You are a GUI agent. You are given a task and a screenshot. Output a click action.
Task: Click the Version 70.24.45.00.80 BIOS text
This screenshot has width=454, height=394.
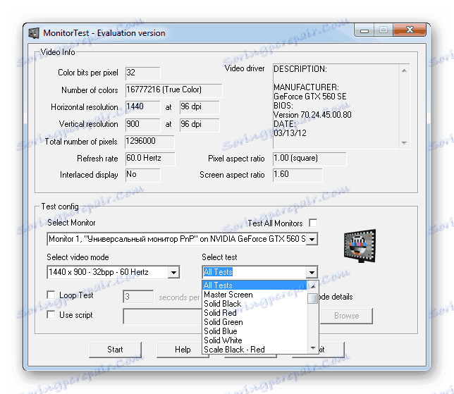click(x=312, y=115)
